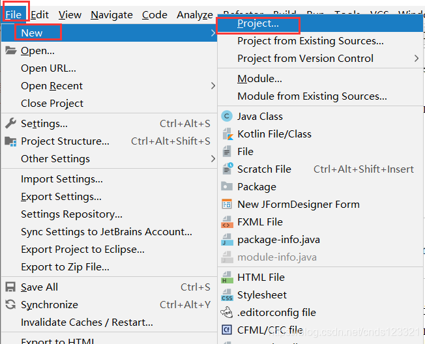Click the Ctrl+Alt+Shift+S shortcut text

171,141
